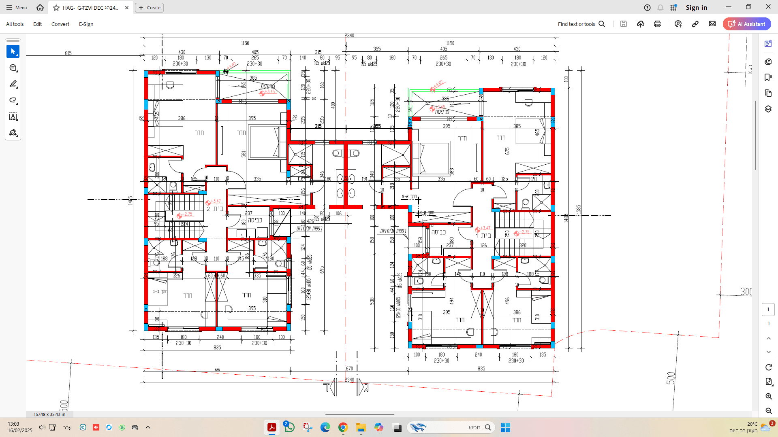Click Sign in
Image resolution: width=778 pixels, height=437 pixels.
tap(696, 7)
